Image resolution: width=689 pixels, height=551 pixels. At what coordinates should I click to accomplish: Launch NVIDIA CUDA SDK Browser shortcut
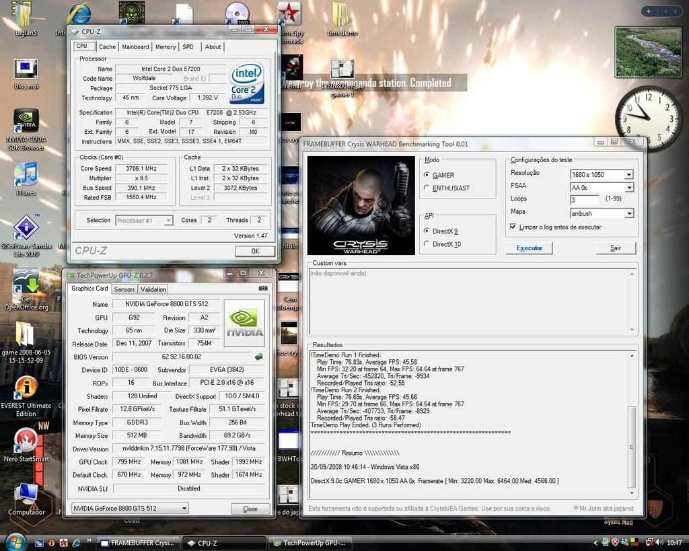click(26, 130)
